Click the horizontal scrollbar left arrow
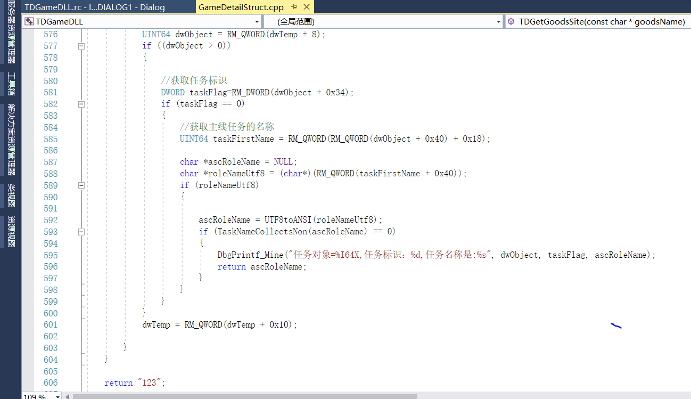Screen dimensions: 691x399 tap(67, 396)
